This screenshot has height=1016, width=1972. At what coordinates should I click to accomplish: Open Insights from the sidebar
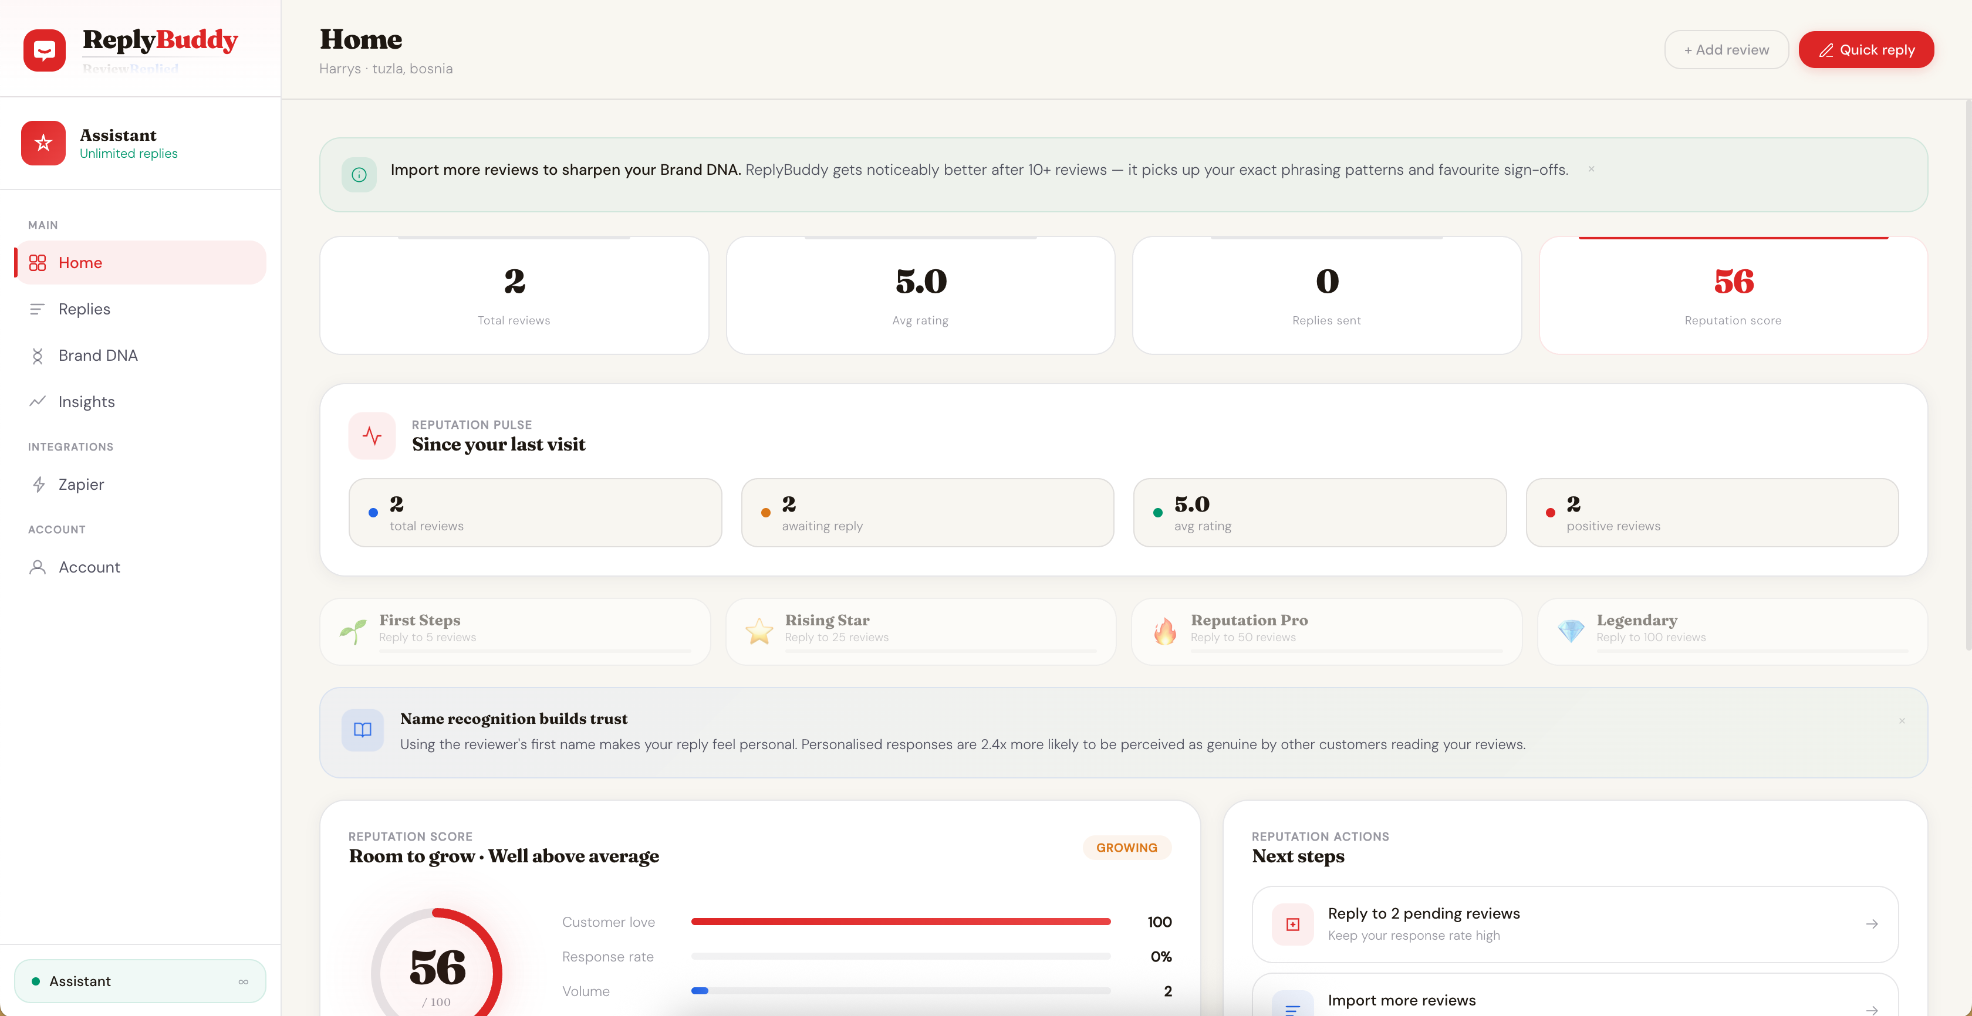[86, 402]
